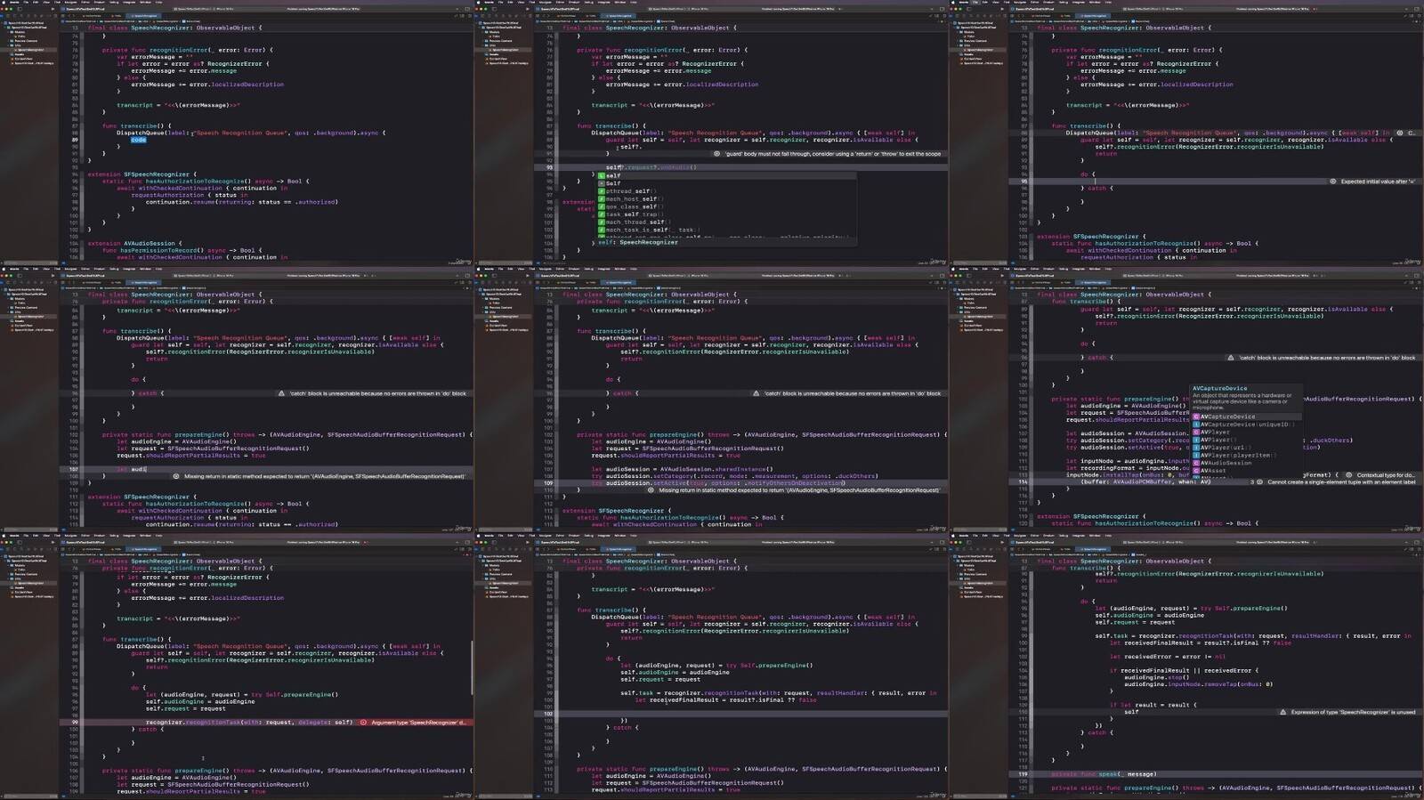
Task: Select the highlighted 'code' placeholder on line 89
Action: (x=138, y=140)
